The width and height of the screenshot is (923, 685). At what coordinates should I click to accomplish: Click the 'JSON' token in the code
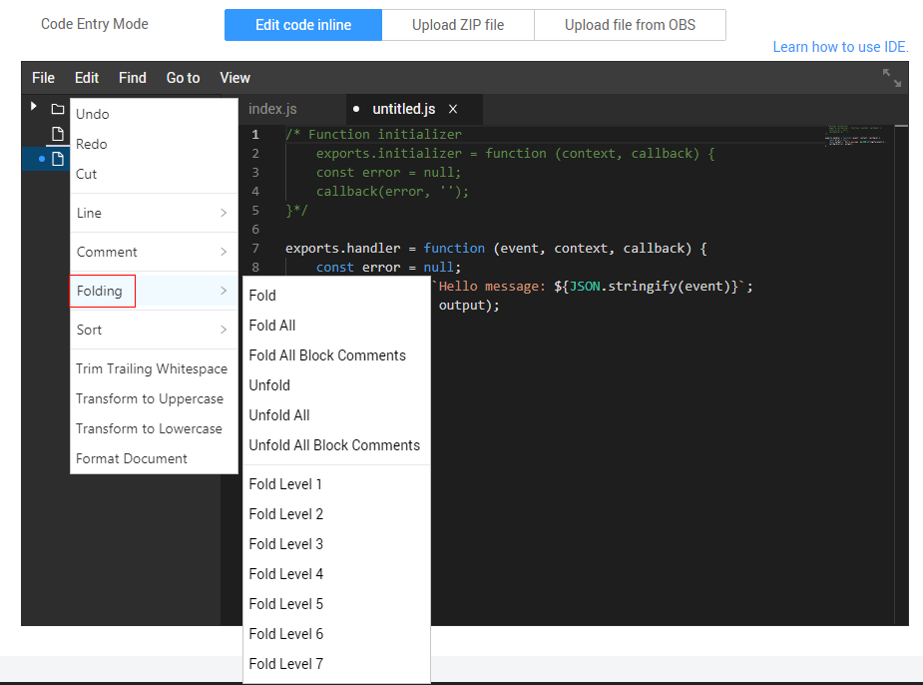[x=585, y=287]
